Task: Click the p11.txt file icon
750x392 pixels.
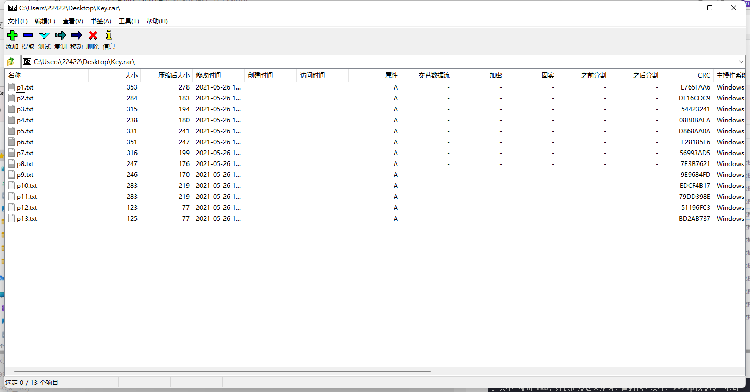Action: 11,197
